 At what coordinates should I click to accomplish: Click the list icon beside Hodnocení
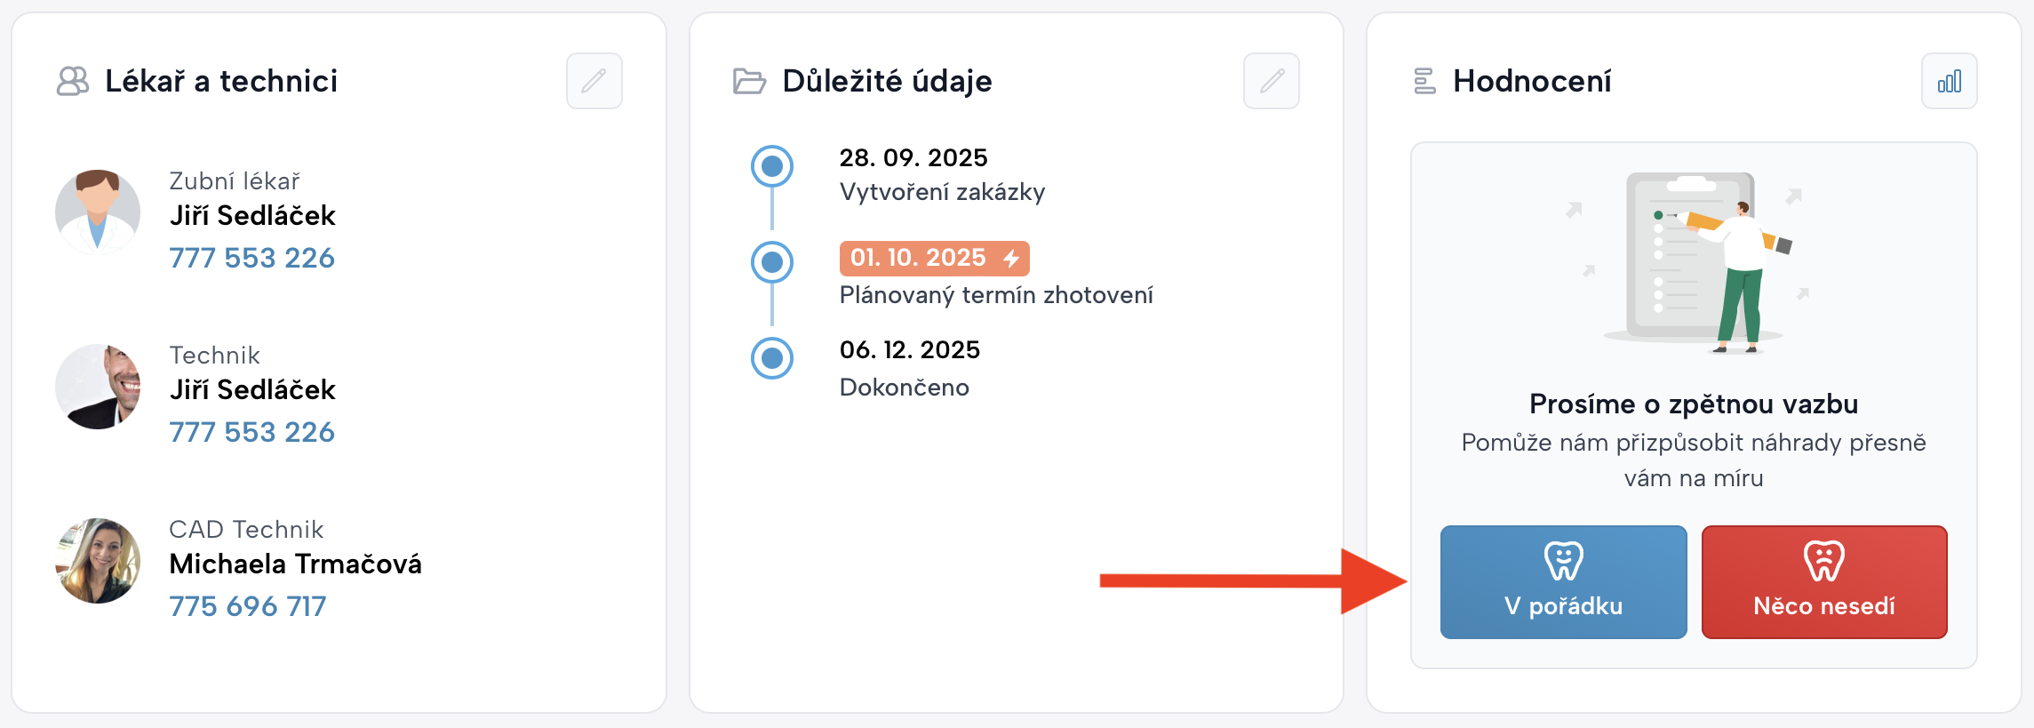(x=1424, y=81)
